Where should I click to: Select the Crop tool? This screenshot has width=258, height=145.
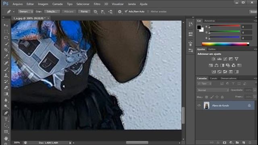(x=6, y=50)
